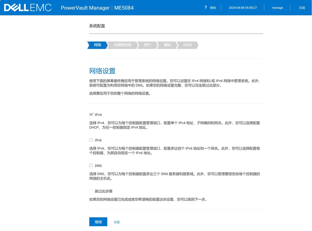The image size is (312, 231).
Task: Click the 系统配置 heading
Action: pyautogui.click(x=97, y=26)
